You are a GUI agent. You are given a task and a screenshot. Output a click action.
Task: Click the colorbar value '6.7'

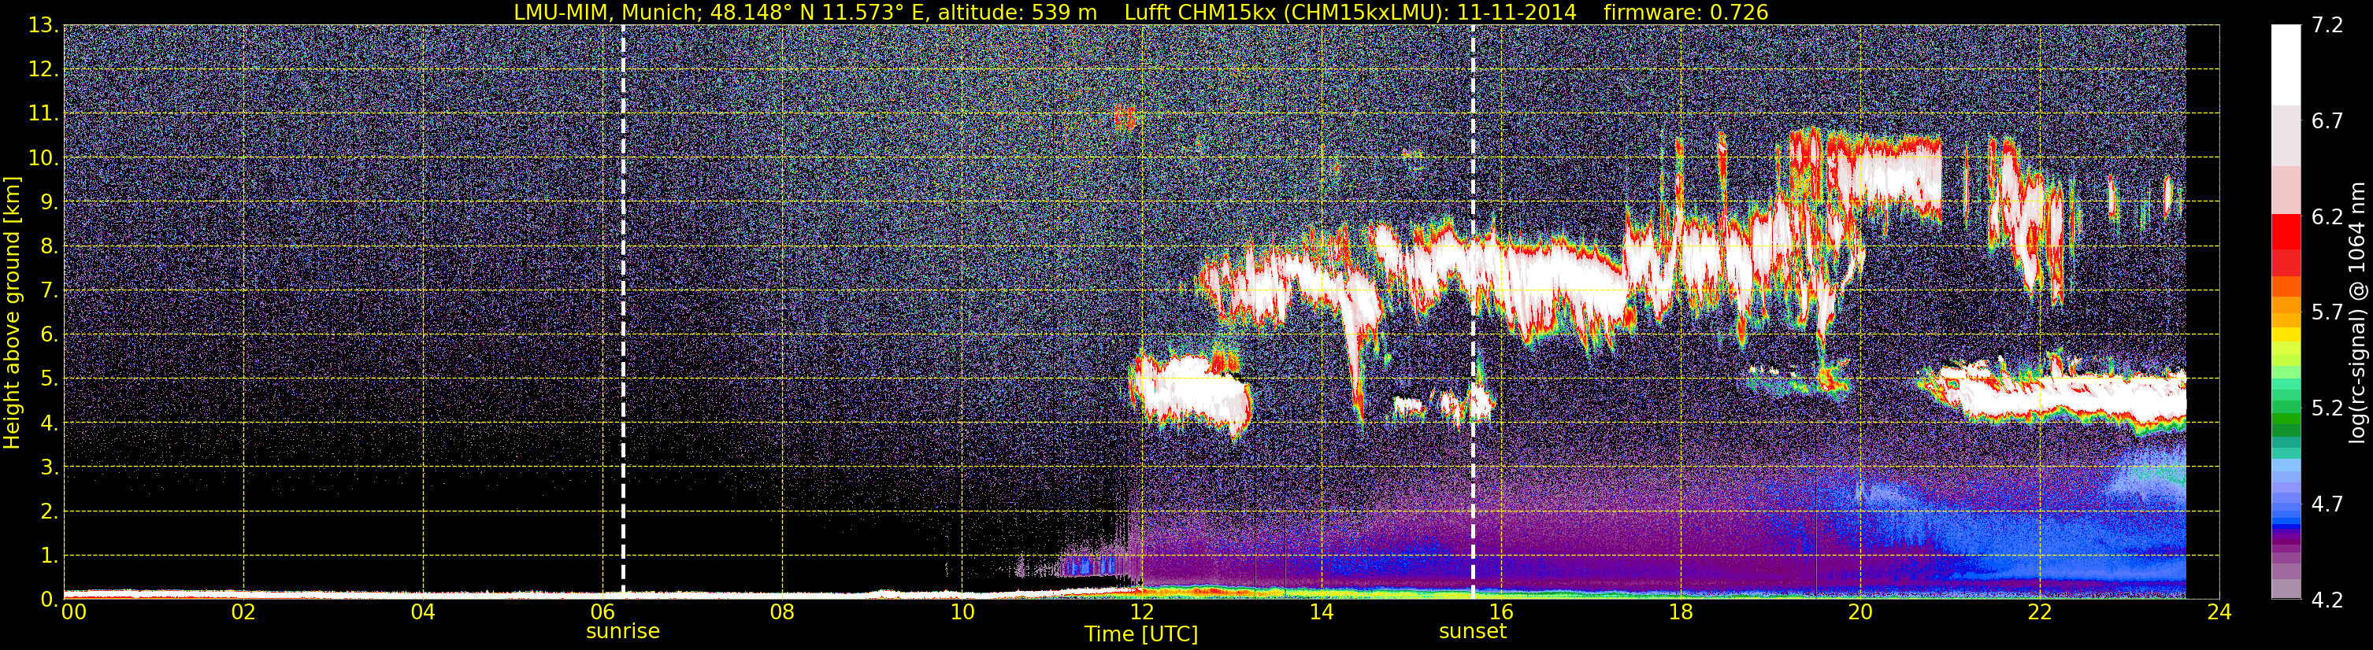click(x=2327, y=120)
